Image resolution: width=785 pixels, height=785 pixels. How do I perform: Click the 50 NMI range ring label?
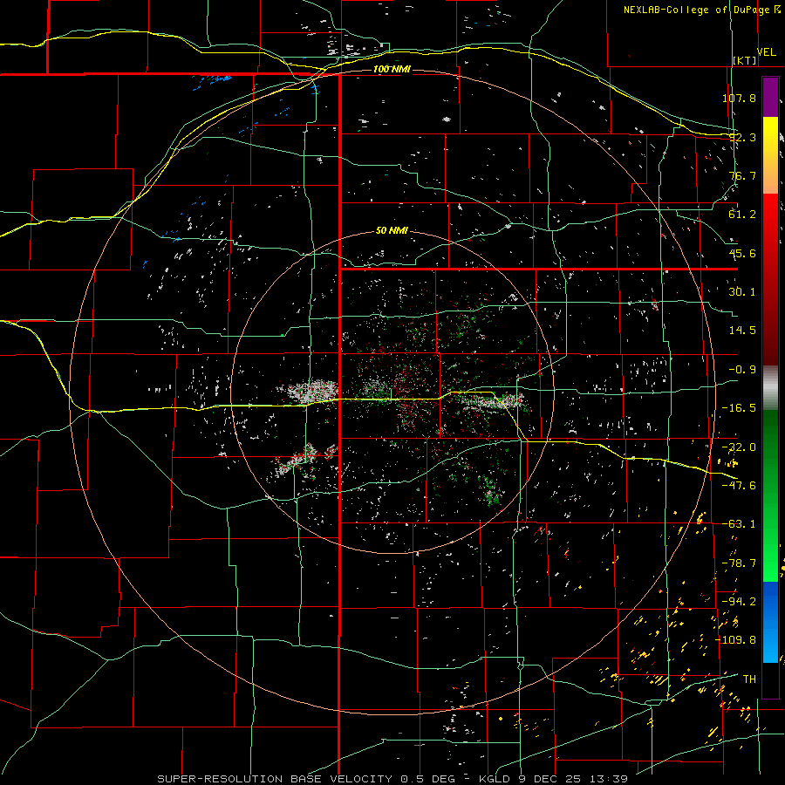pyautogui.click(x=392, y=231)
